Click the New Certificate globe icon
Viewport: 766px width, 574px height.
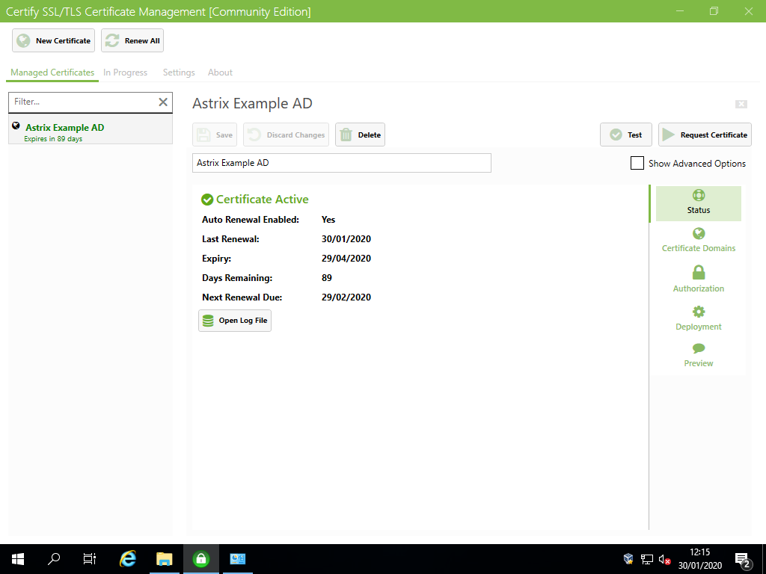pyautogui.click(x=22, y=40)
